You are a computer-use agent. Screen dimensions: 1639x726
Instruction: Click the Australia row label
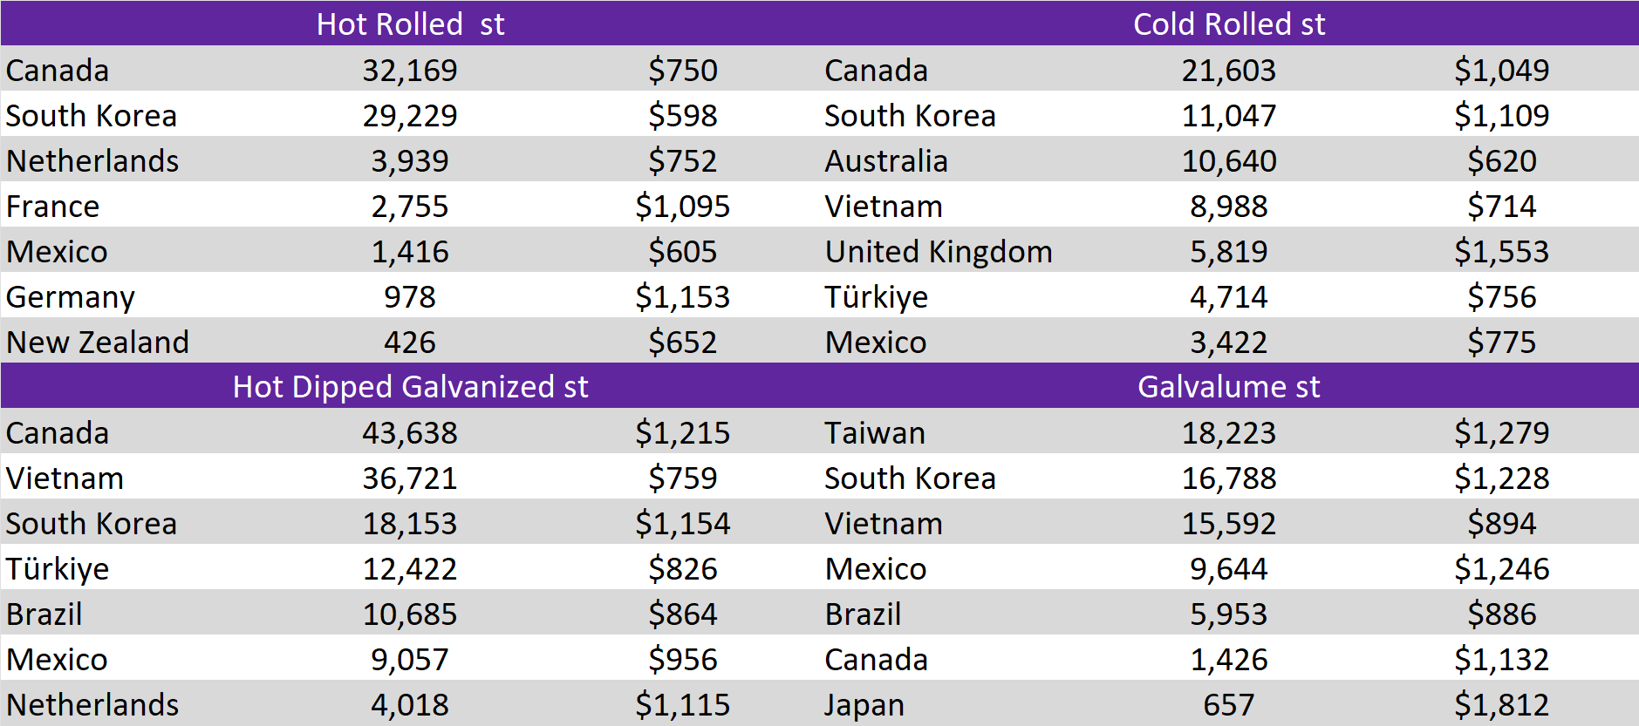tap(886, 161)
